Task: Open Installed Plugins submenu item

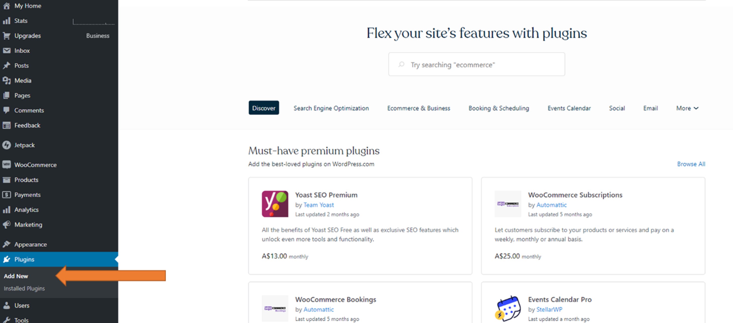Action: [24, 288]
